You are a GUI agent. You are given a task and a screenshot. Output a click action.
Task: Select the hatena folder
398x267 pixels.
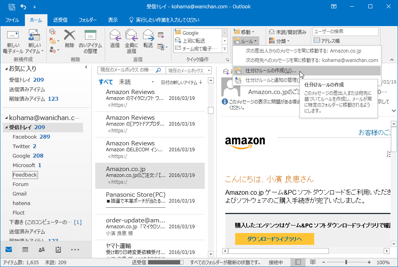point(21,203)
